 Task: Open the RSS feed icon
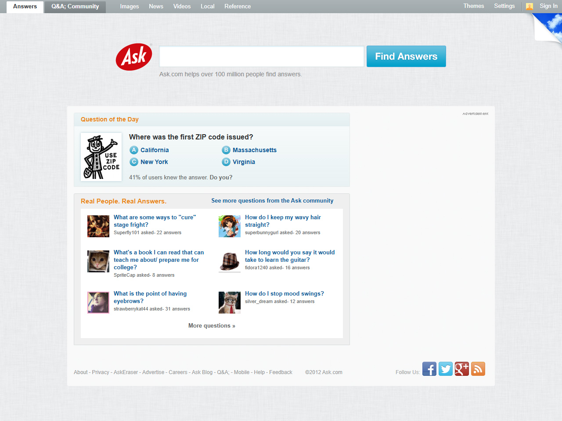point(478,369)
